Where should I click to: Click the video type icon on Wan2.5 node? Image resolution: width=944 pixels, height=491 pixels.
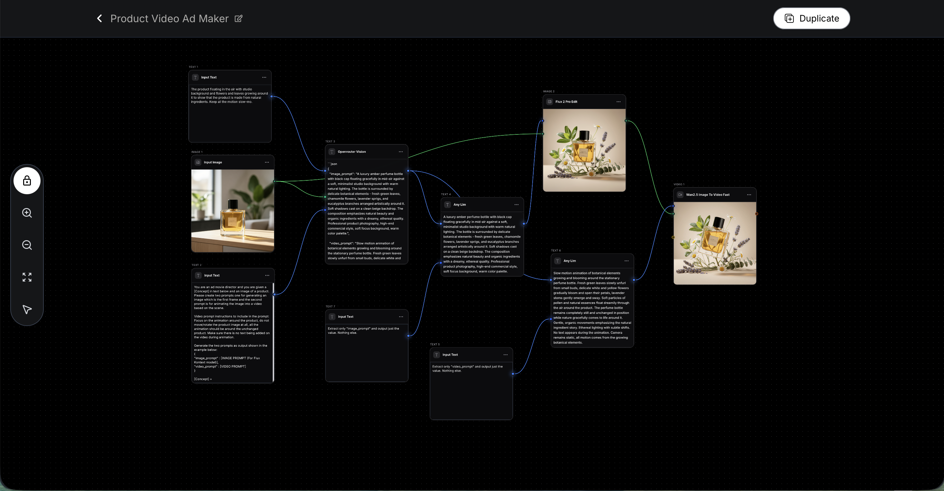point(680,195)
